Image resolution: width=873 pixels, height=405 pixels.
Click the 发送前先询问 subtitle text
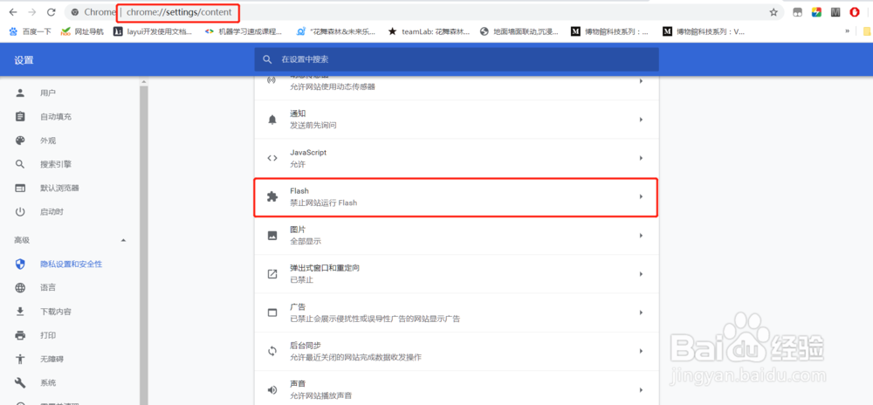(x=313, y=126)
